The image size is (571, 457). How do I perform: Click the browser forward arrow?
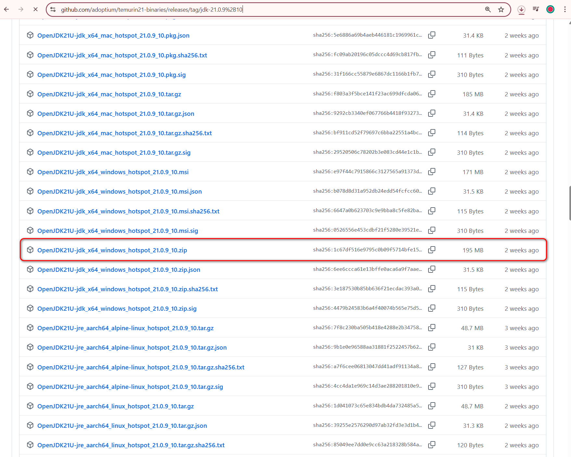coord(21,9)
